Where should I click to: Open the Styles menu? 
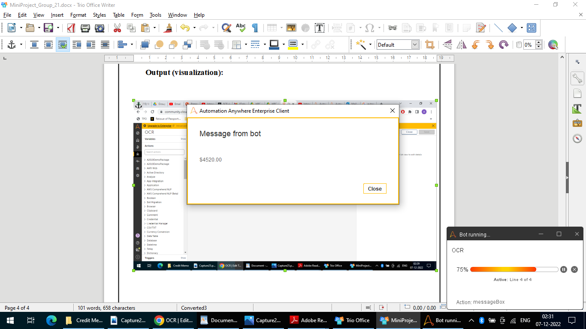[100, 15]
